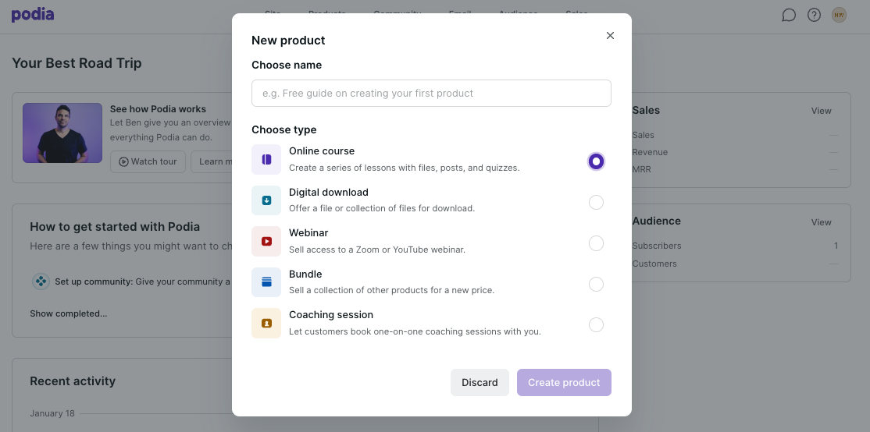Click the Online course type icon

point(266,160)
